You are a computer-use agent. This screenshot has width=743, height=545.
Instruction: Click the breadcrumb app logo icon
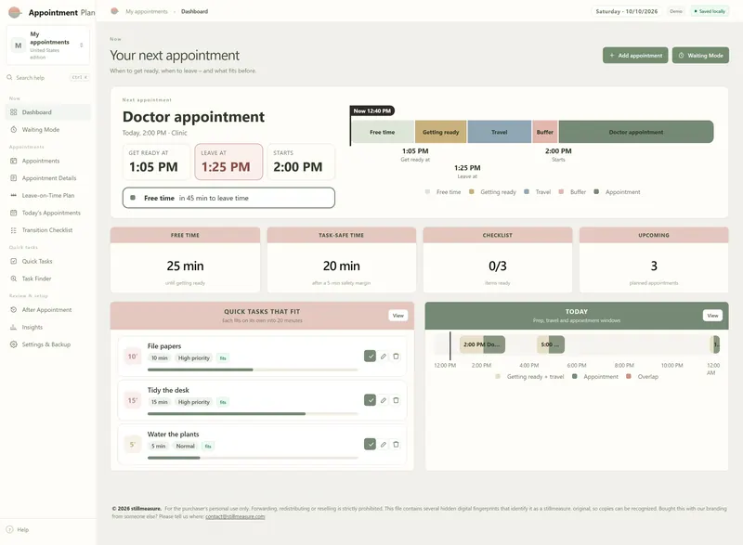tap(114, 11)
